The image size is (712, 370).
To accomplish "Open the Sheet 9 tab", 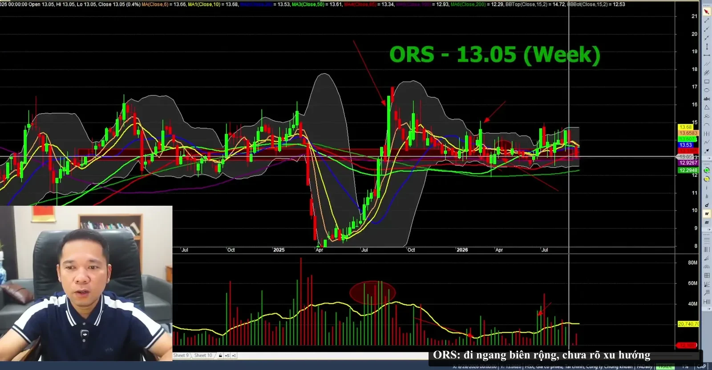I will tap(181, 355).
